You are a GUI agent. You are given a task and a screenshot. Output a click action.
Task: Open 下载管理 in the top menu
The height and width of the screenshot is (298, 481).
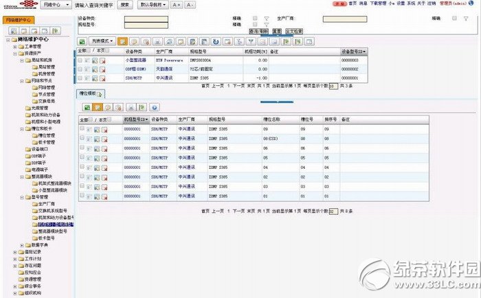tap(378, 3)
